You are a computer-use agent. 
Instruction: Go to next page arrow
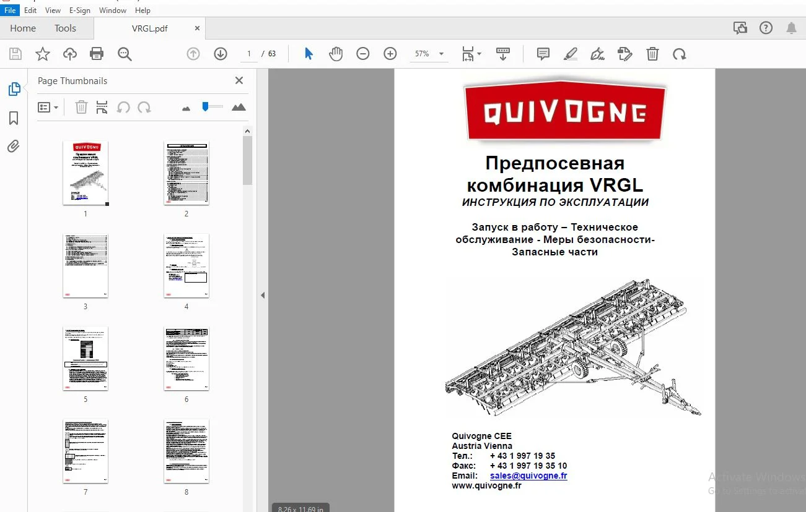pos(221,54)
